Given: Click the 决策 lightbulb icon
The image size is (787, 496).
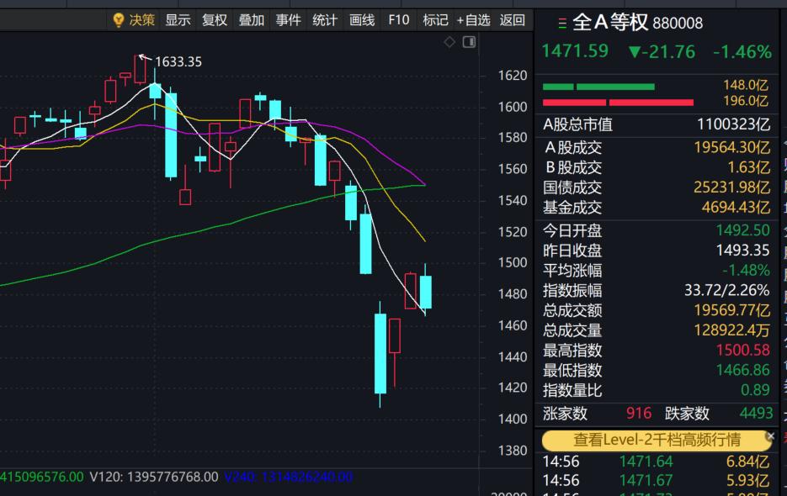Looking at the screenshot, I should (x=119, y=20).
